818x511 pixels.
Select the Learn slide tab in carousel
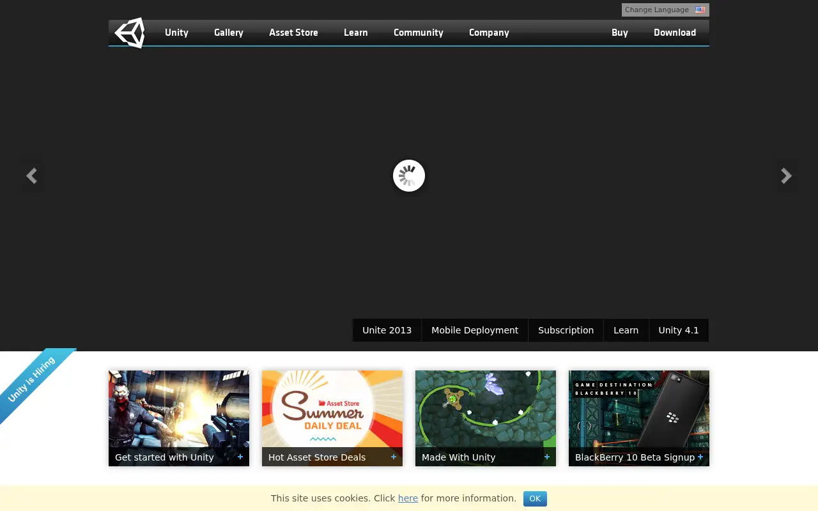click(x=626, y=330)
